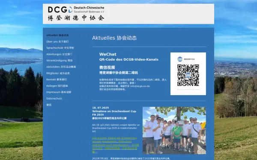The image size is (257, 160).
Task: Select the Kollegen menu item
Action: coord(57,86)
